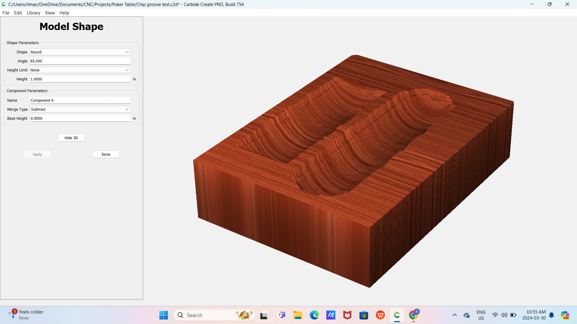Screen dimensions: 577x324
Task: Click the Height value field
Action: coord(80,79)
